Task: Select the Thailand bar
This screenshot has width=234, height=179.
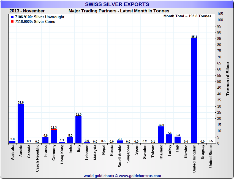Action: [161, 135]
